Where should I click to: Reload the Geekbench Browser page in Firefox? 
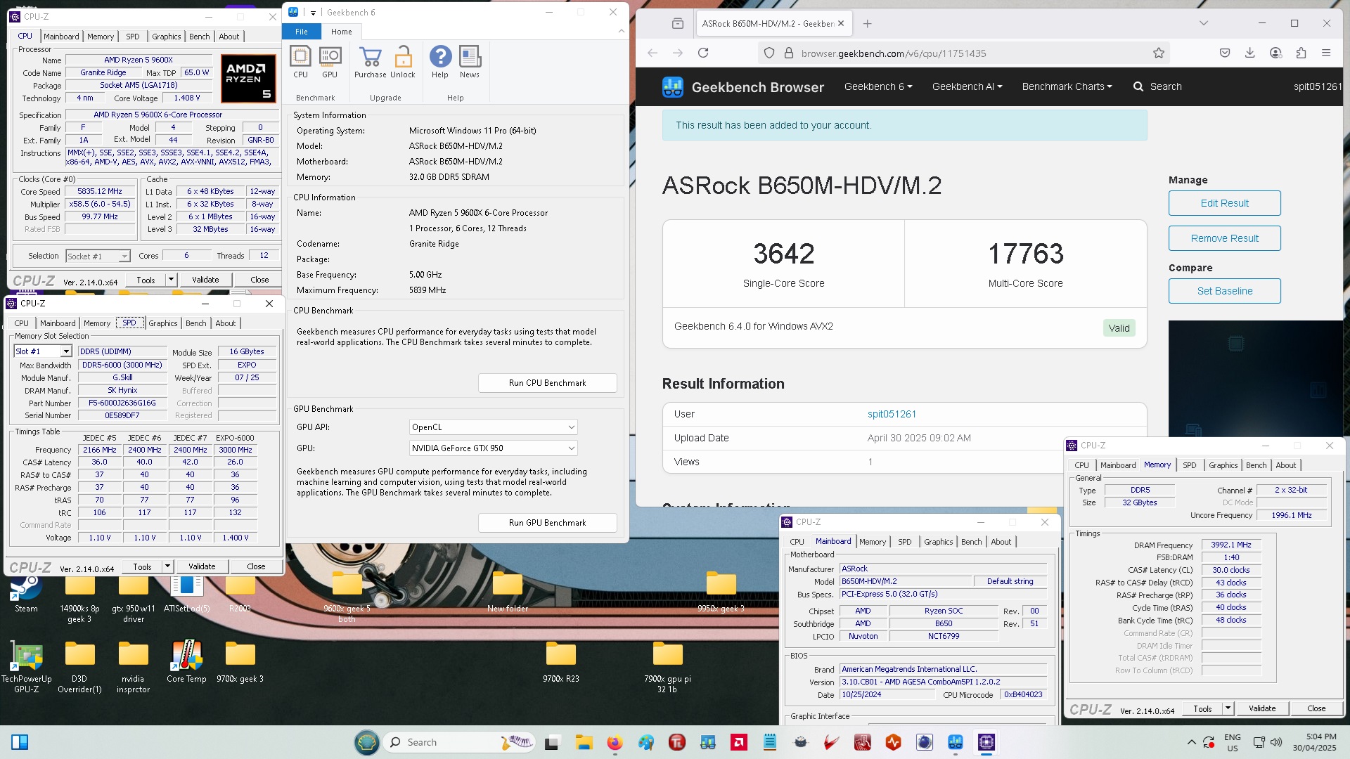point(703,53)
